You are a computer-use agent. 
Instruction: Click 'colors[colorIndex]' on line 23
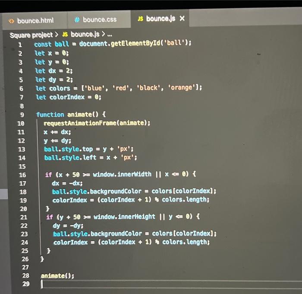pos(183,233)
